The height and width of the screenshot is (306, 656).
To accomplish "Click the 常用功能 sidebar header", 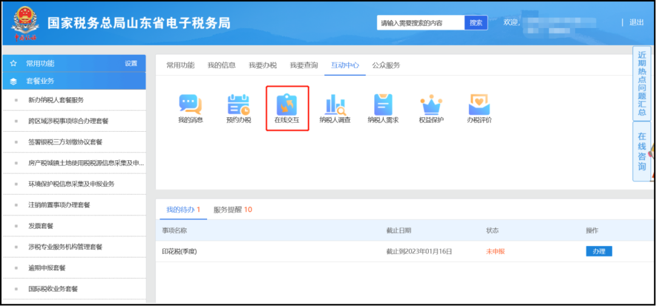I will click(x=74, y=64).
